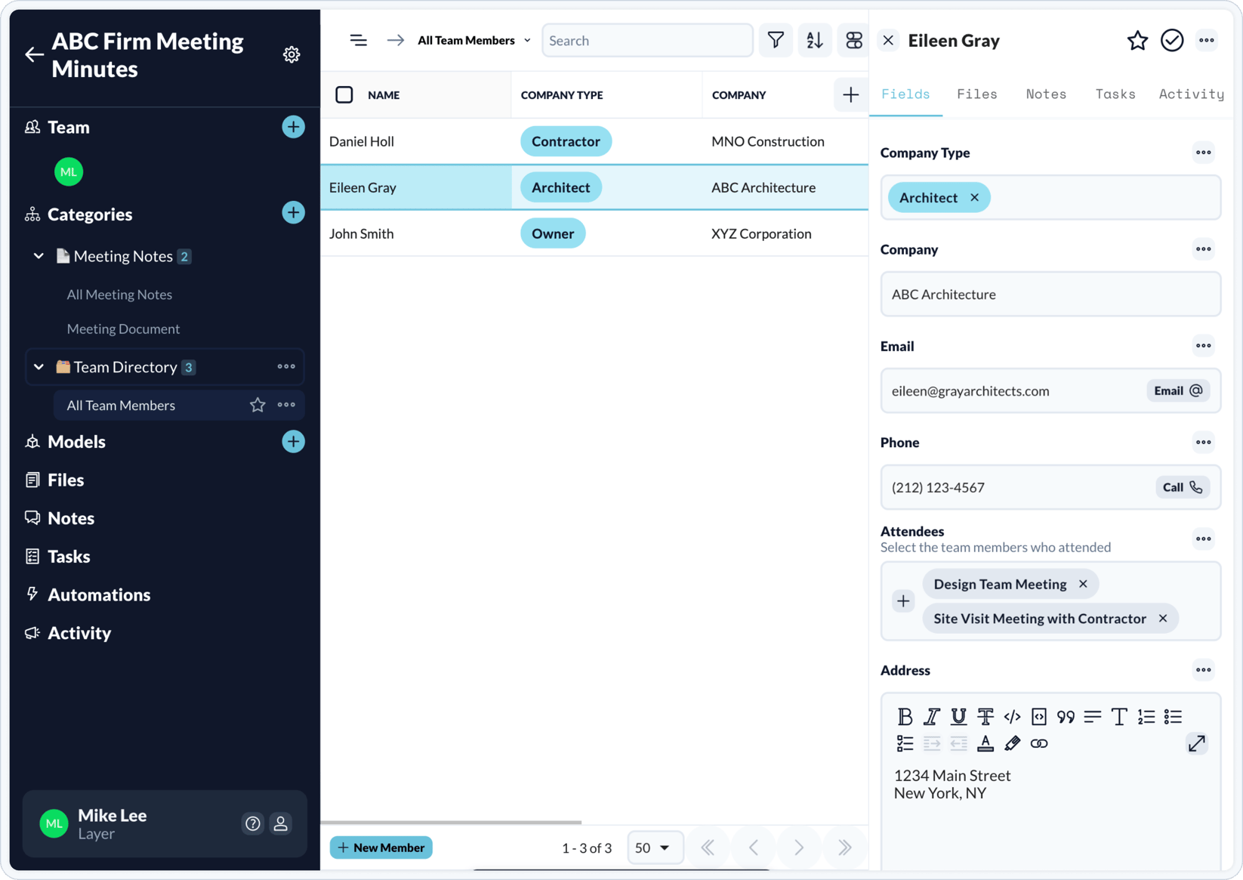This screenshot has width=1243, height=880.
Task: Click the back arrow beside ABC Firm Meeting Minutes
Action: coord(34,54)
